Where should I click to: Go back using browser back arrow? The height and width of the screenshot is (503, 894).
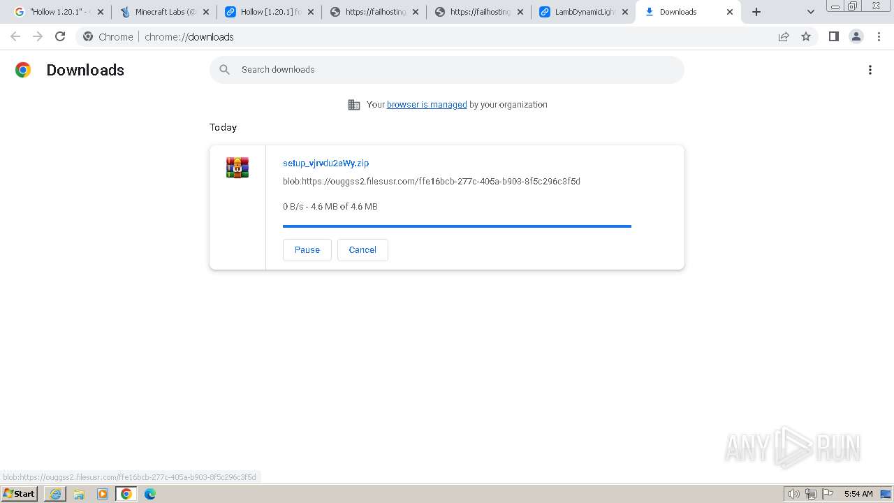click(15, 36)
